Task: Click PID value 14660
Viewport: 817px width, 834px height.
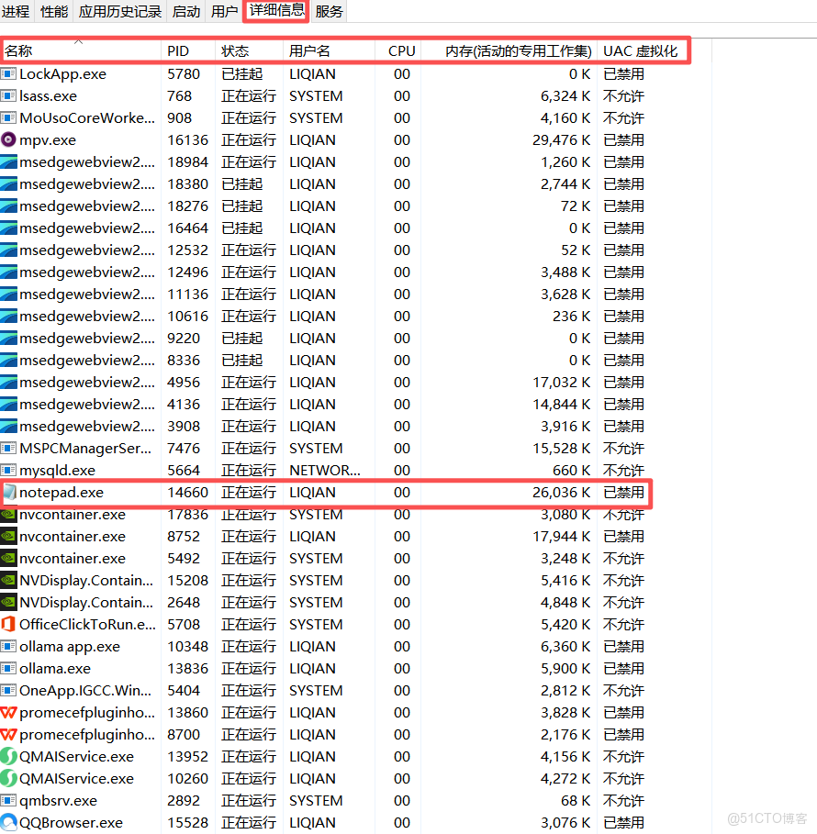Action: click(187, 493)
